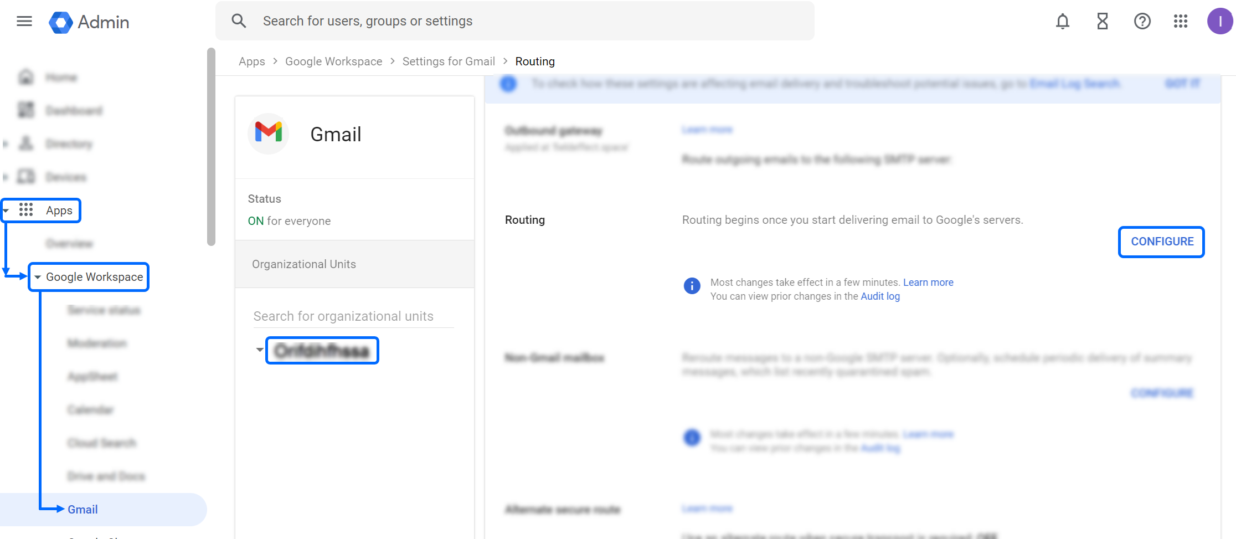Viewport: 1236px width, 539px height.
Task: Open the purple account avatar
Action: pos(1220,22)
